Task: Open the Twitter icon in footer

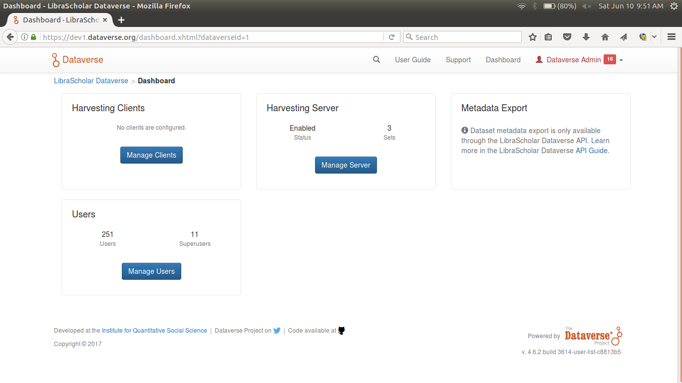Action: 277,330
